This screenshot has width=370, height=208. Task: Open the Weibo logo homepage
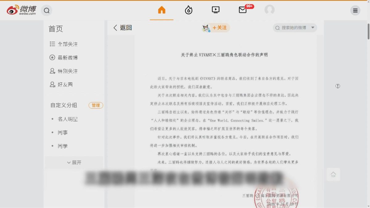coord(21,10)
